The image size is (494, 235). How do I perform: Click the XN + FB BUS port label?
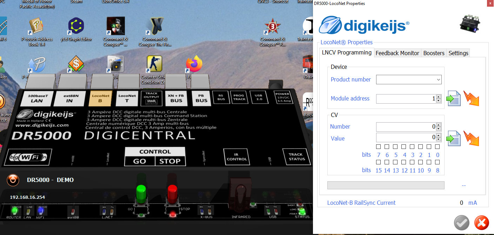click(176, 98)
